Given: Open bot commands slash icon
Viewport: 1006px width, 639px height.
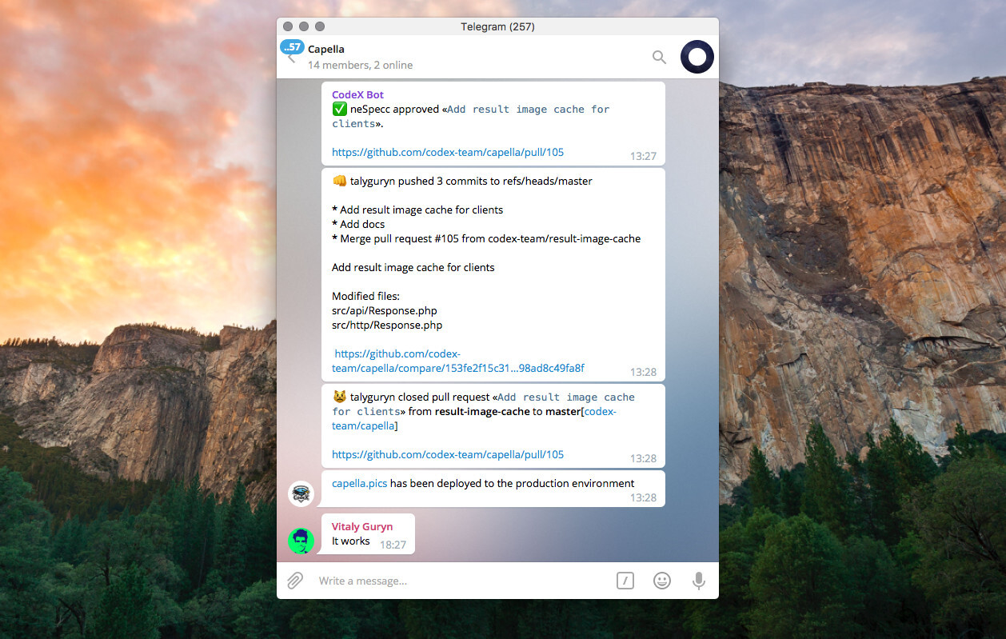Looking at the screenshot, I should click(625, 581).
